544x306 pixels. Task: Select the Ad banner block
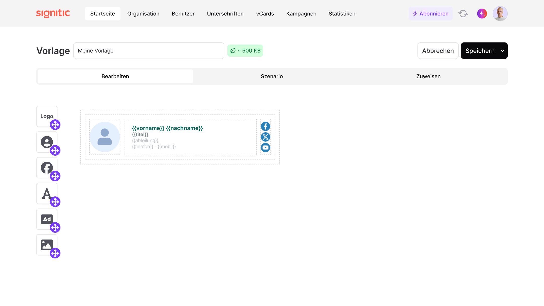click(47, 219)
